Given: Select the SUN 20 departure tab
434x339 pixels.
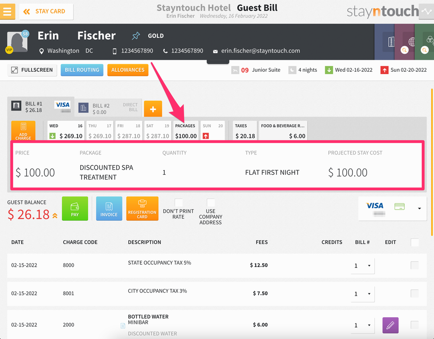Looking at the screenshot, I should (x=213, y=131).
